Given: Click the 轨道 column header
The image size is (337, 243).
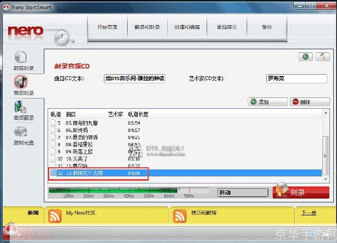Looking at the screenshot, I should 56,114.
